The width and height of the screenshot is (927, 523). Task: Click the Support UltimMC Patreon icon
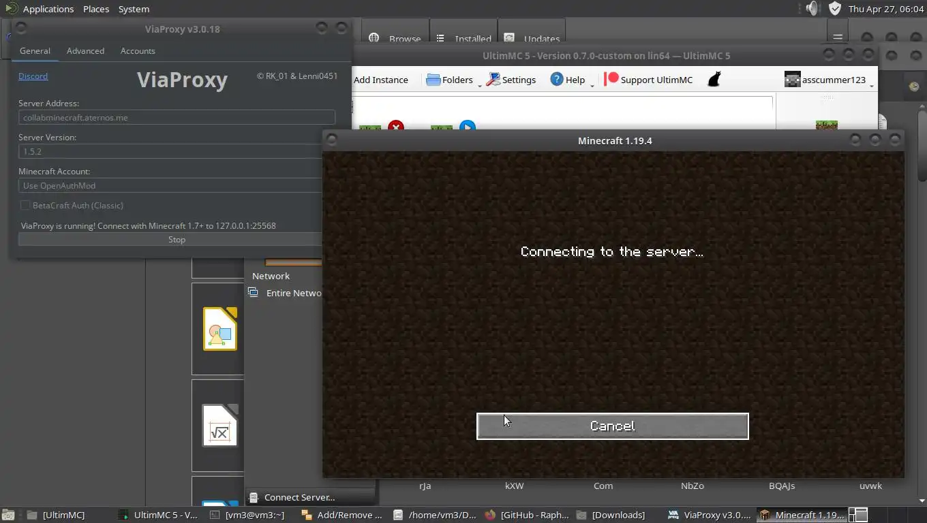[x=611, y=79]
